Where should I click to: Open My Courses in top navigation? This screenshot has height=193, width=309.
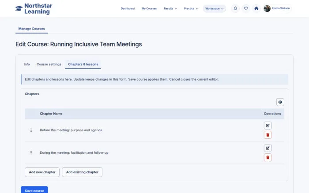pyautogui.click(x=149, y=9)
